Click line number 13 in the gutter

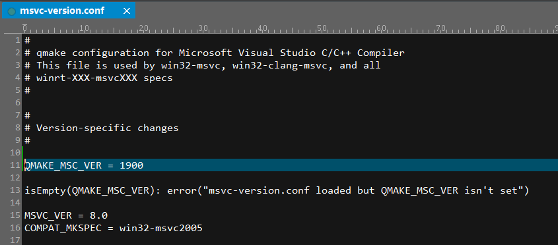tap(16, 191)
